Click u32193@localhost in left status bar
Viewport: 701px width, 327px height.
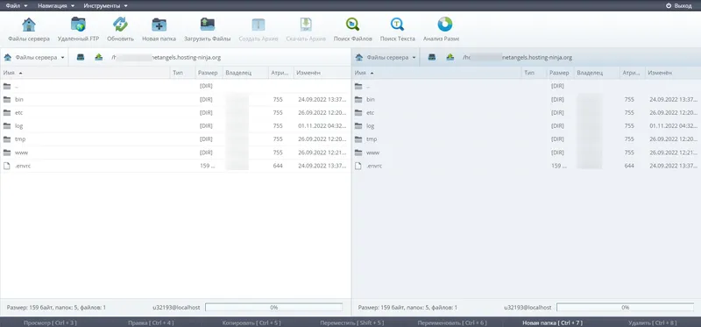(176, 308)
